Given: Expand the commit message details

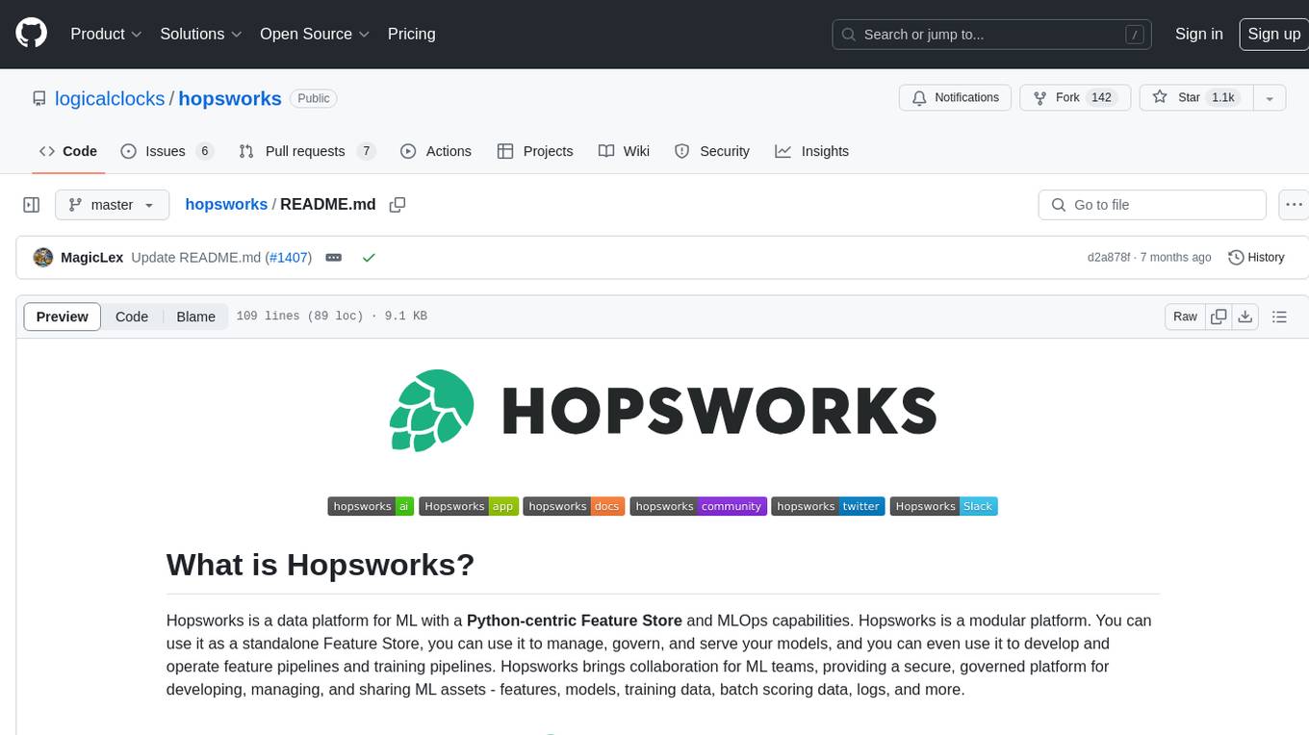Looking at the screenshot, I should (x=334, y=258).
